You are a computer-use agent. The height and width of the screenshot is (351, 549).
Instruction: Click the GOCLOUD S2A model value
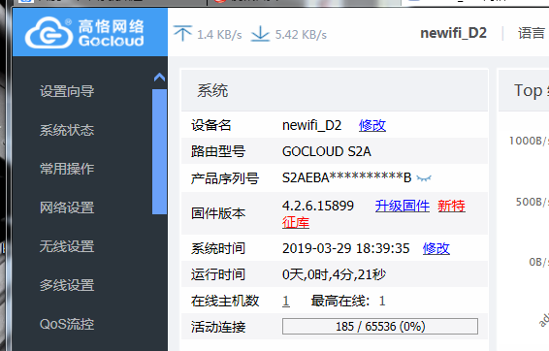[326, 151]
